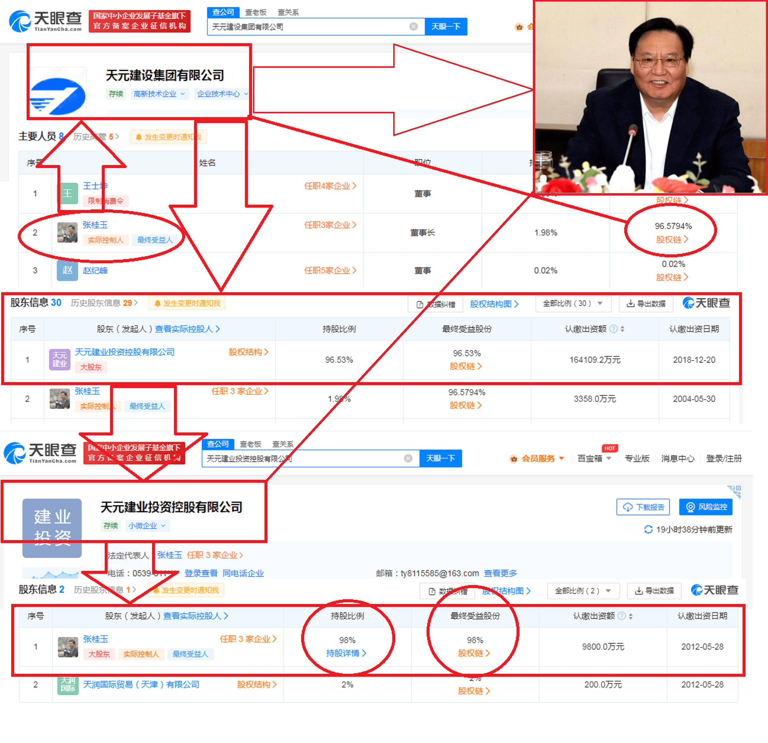Open 股权结构图 in the 股东信息 30 section
The width and height of the screenshot is (768, 743).
coord(494,304)
